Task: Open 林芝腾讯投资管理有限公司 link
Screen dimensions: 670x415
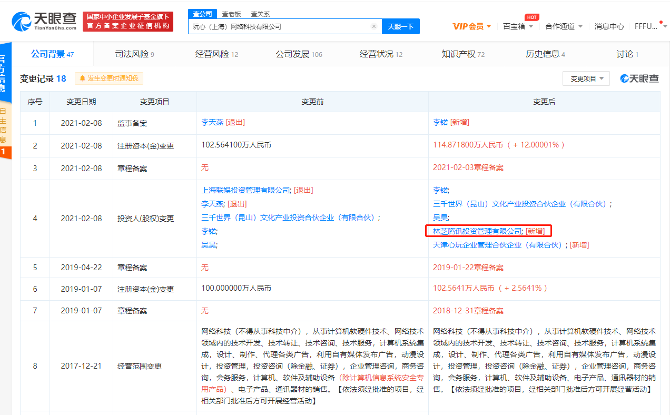Action: tap(477, 231)
